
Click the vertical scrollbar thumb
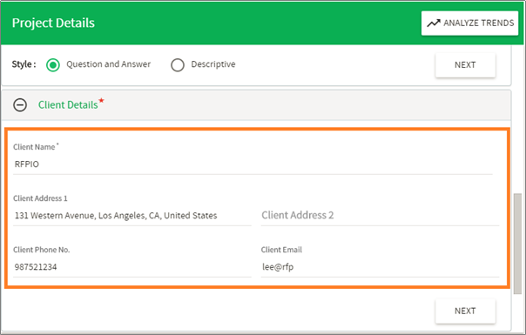pyautogui.click(x=517, y=244)
